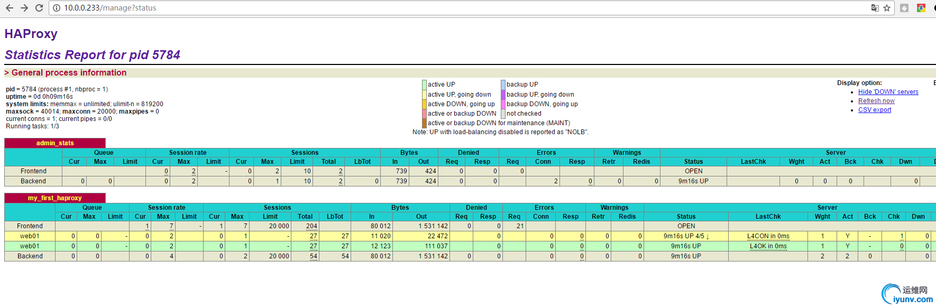
Task: Click the L4OK in 0ms LastChk cell
Action: 768,246
